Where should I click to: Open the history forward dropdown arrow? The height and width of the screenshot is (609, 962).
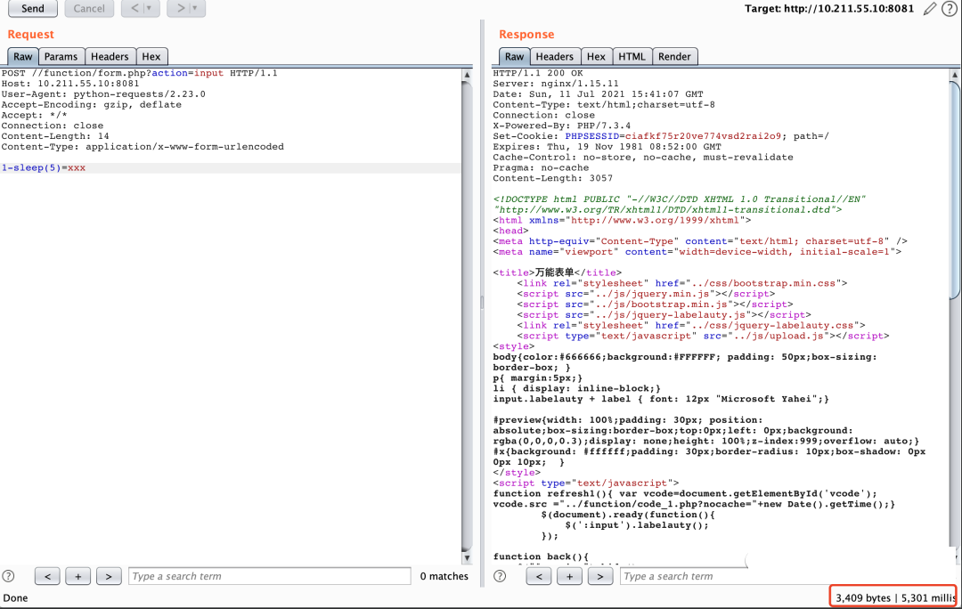coord(196,9)
